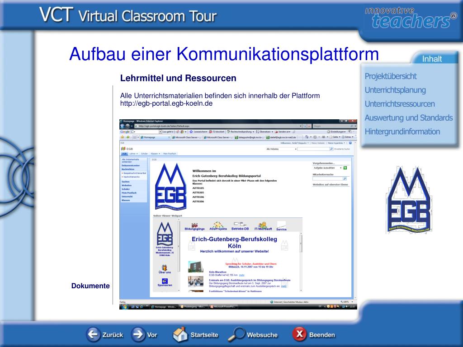Click the favorites star in IE tab bar

click(x=123, y=137)
